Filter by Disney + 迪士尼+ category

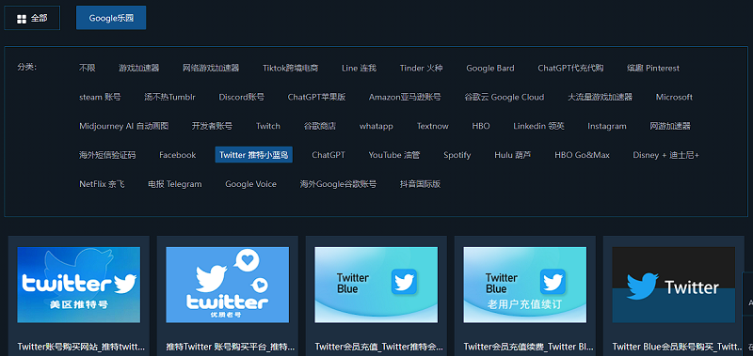click(666, 155)
